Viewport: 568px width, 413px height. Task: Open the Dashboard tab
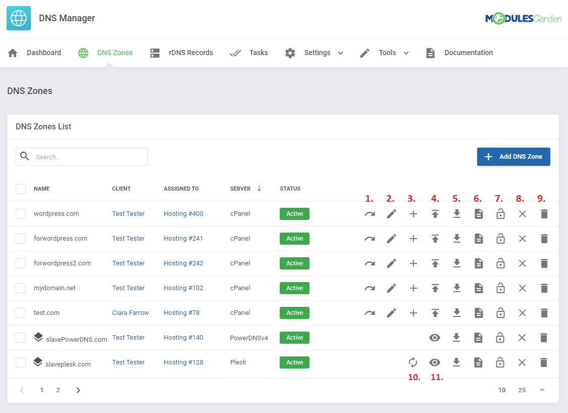[34, 53]
